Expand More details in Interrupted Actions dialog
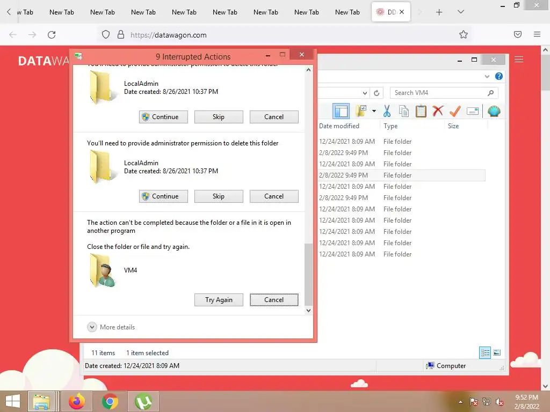Viewport: 550px width, 412px height. coord(111,327)
